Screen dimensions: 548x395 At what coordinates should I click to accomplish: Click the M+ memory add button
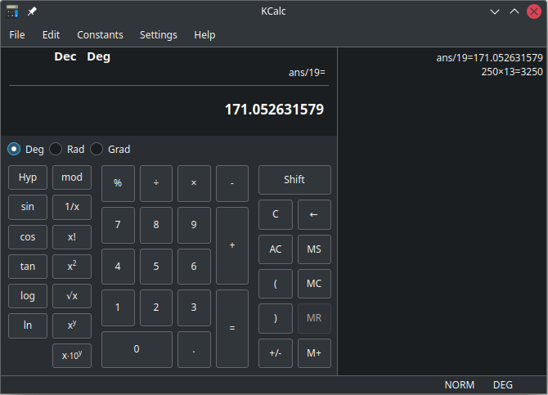pyautogui.click(x=314, y=353)
